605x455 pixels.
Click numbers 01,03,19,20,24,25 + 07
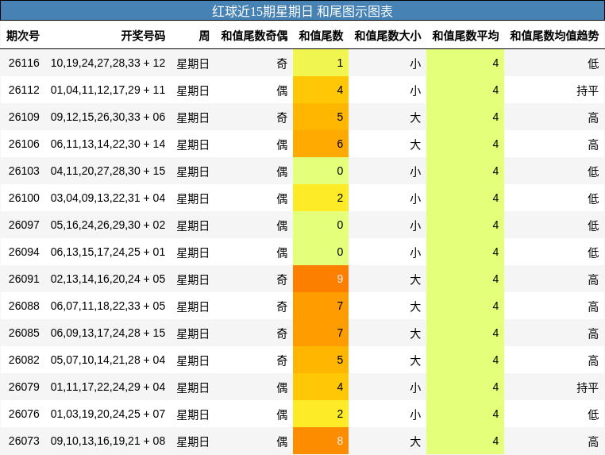click(108, 414)
